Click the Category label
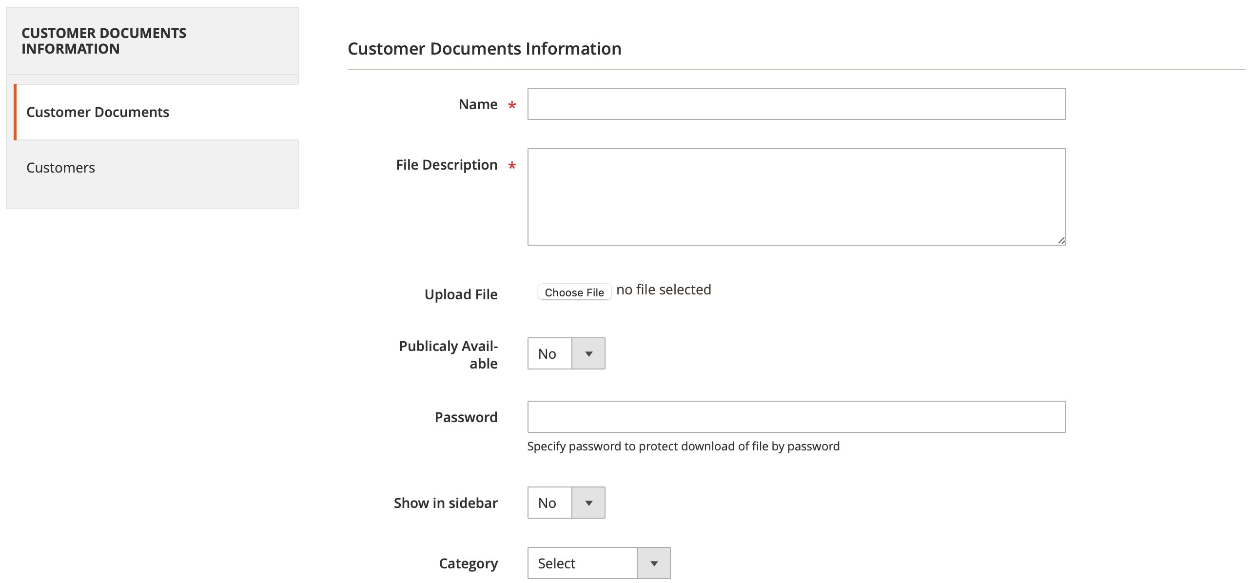The image size is (1252, 583). pos(468,564)
